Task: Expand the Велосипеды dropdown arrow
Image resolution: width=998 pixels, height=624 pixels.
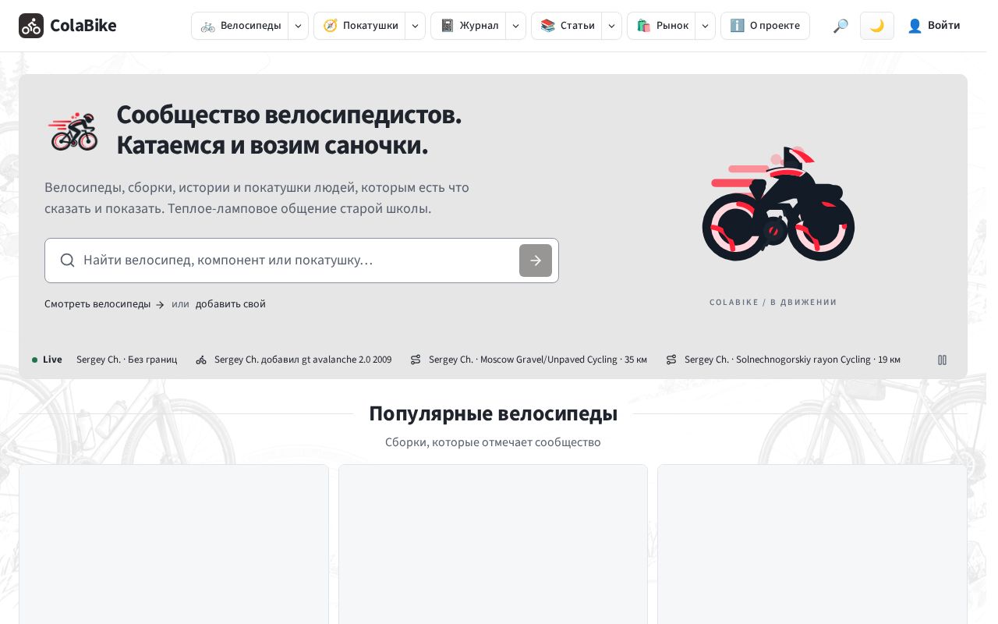Action: [x=298, y=26]
